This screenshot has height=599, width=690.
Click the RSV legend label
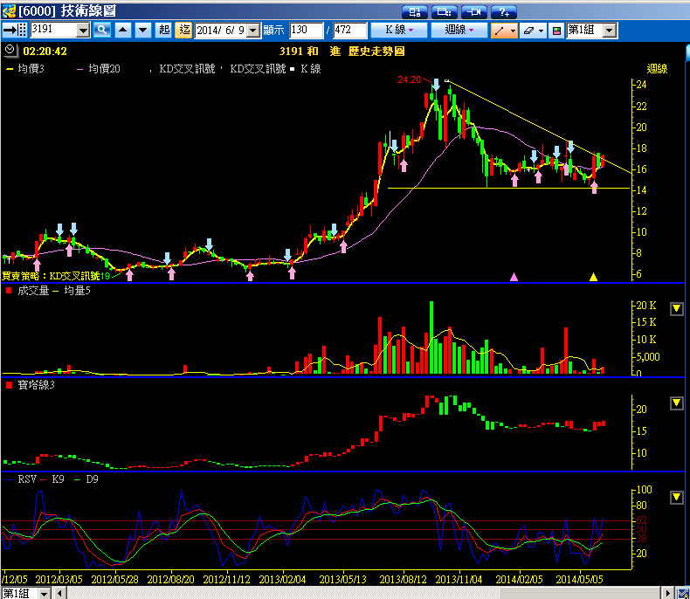(x=27, y=479)
